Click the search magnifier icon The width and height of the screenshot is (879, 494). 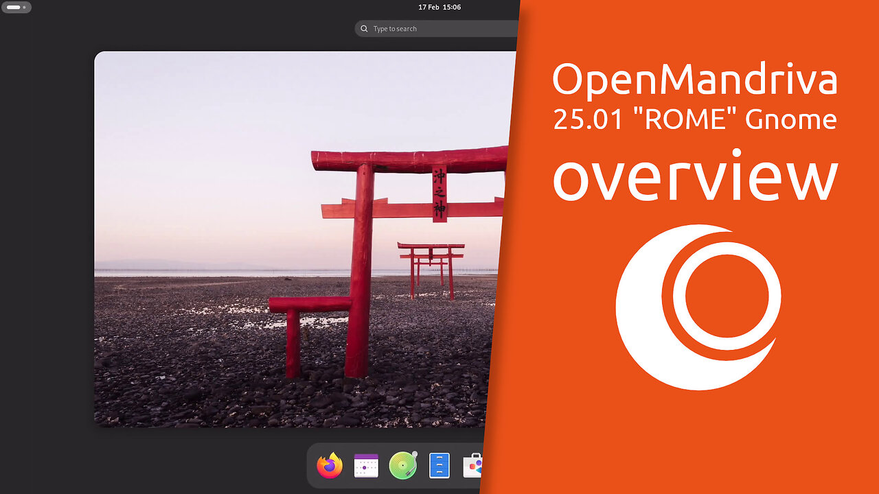[363, 29]
